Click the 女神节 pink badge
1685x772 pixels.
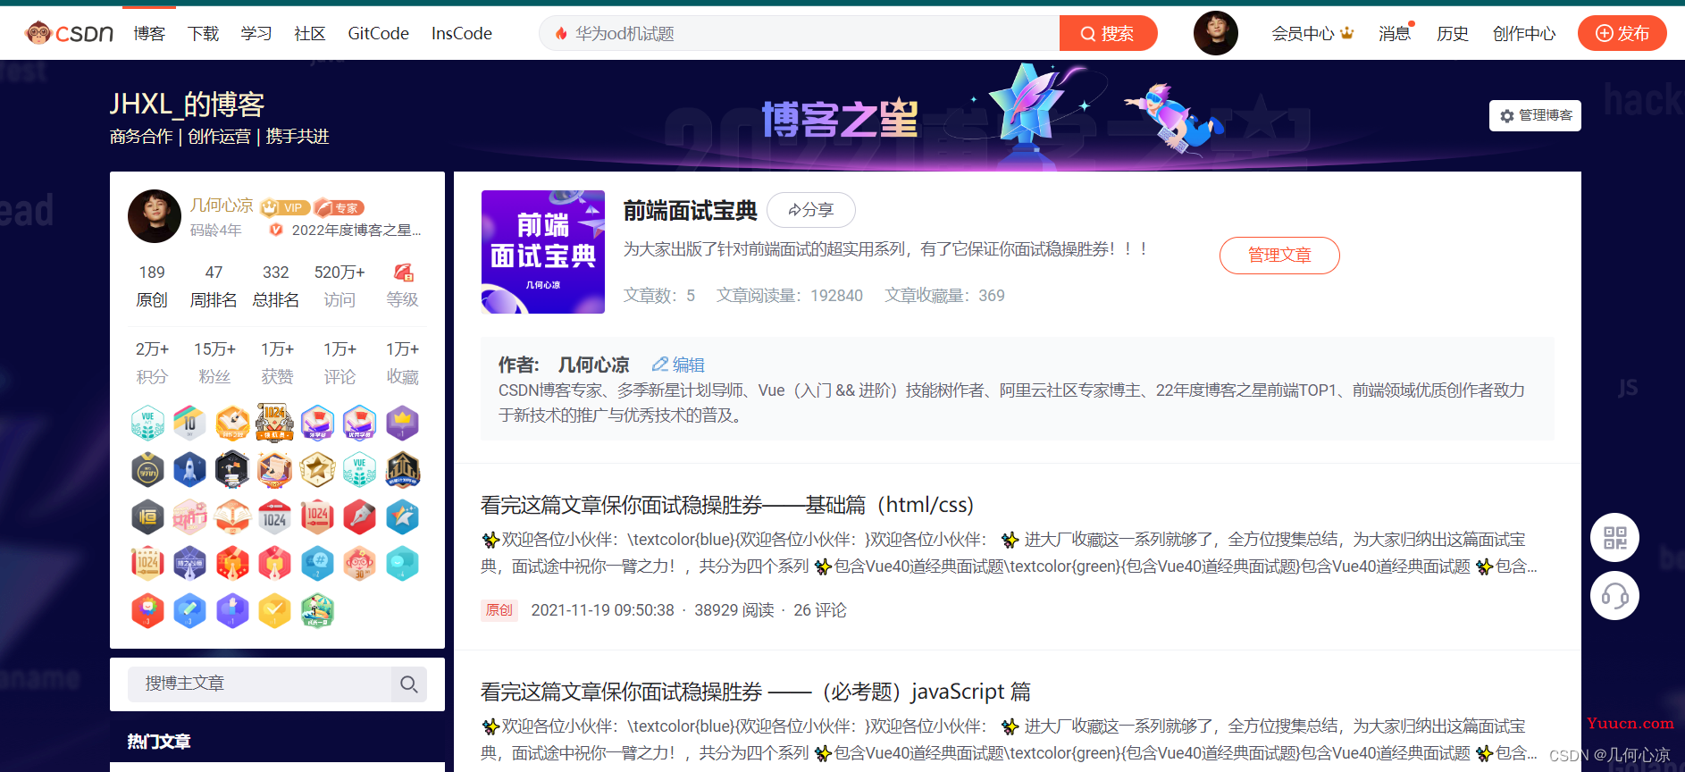click(189, 516)
